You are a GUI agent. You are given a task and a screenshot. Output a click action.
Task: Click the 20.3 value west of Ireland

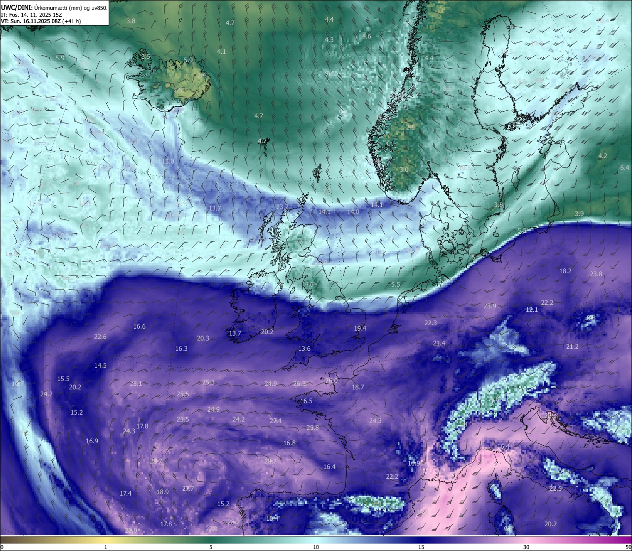[x=203, y=339]
